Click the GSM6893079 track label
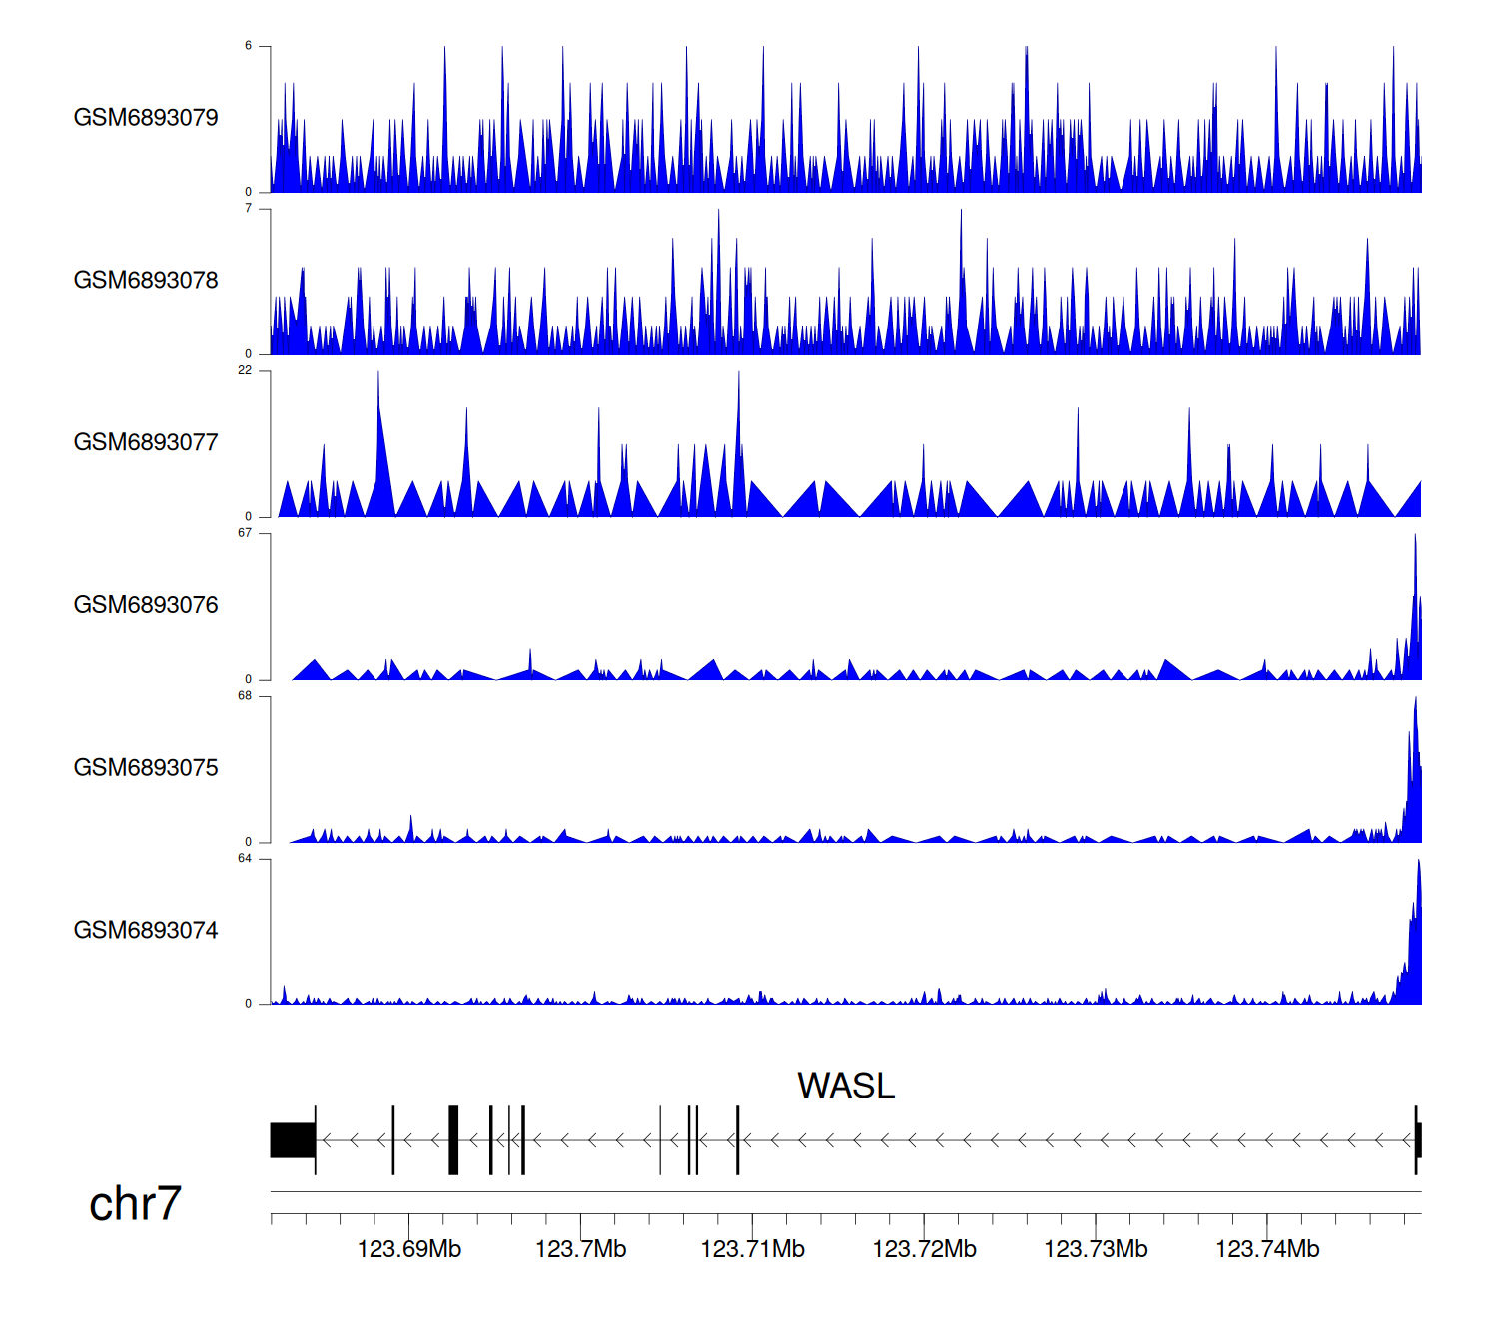Screen dimensions: 1498x1318 coord(146,118)
